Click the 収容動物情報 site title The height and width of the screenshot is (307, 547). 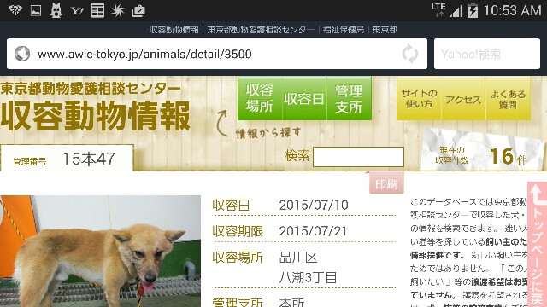[x=95, y=116]
